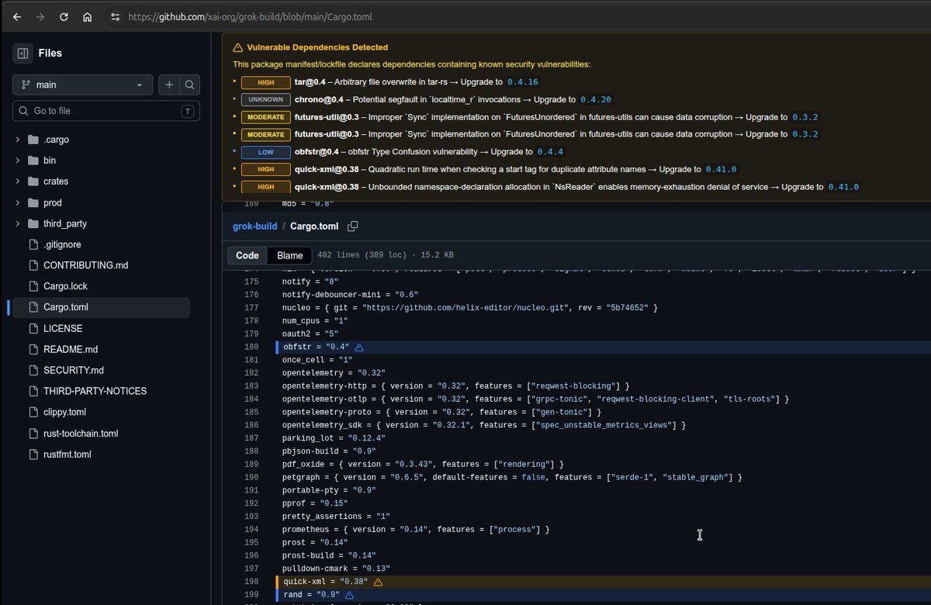Click the warning icon on obfstr line
Viewport: 931px width, 605px height.
tap(359, 347)
